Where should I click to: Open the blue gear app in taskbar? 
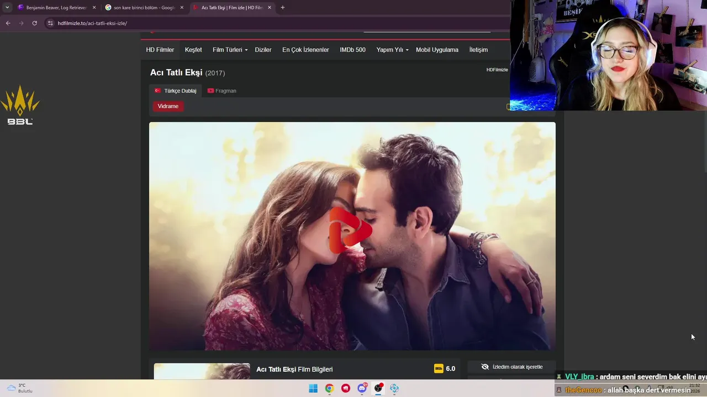(x=394, y=388)
